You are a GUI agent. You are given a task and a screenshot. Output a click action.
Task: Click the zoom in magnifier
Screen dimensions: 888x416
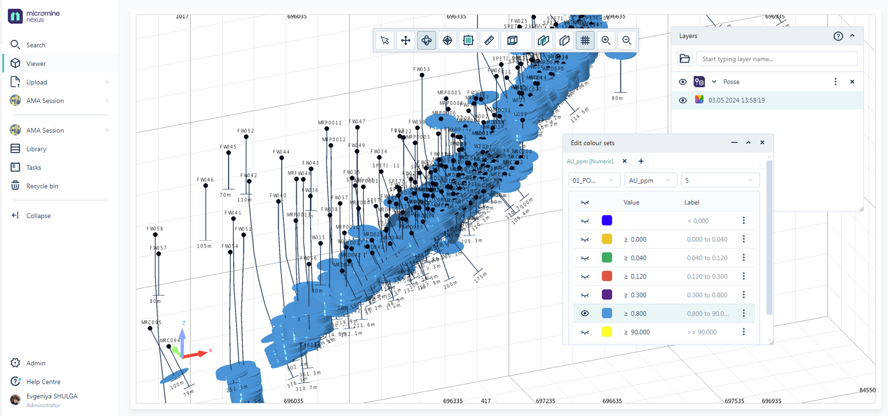[606, 40]
